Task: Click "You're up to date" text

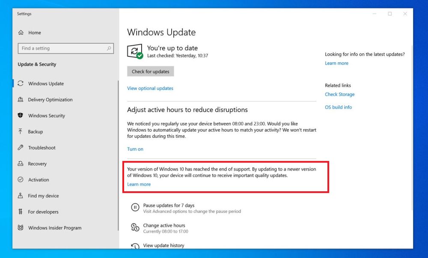Action: point(172,48)
